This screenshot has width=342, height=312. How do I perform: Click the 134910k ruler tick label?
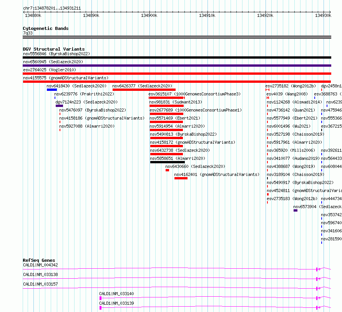point(207,15)
